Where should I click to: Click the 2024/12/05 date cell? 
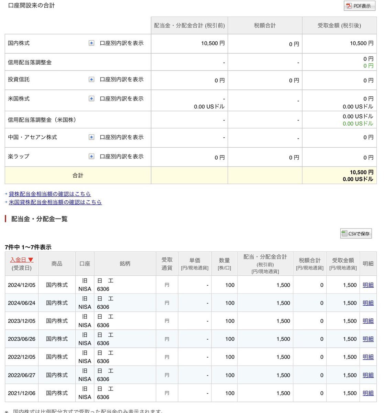click(22, 285)
